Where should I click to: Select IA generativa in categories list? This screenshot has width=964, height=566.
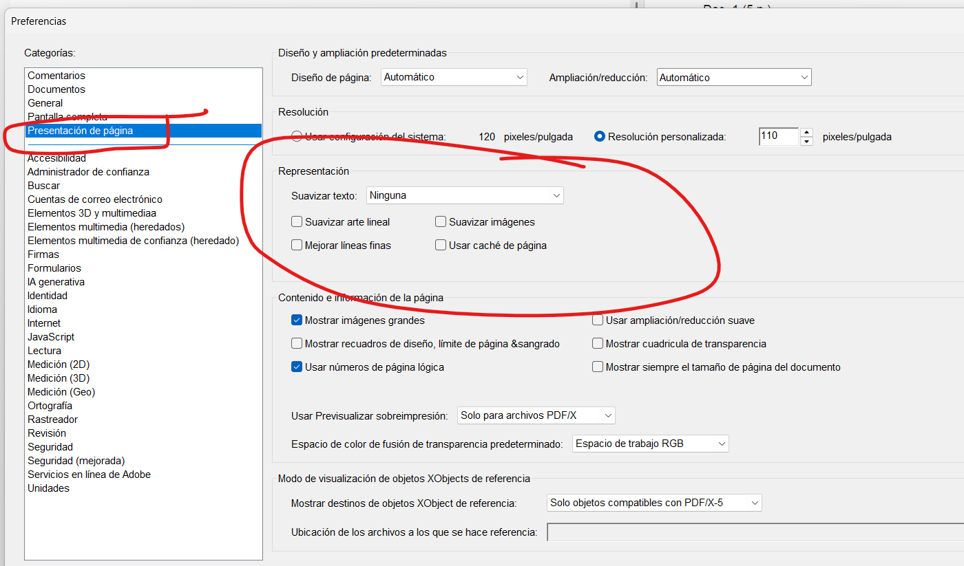pos(56,282)
